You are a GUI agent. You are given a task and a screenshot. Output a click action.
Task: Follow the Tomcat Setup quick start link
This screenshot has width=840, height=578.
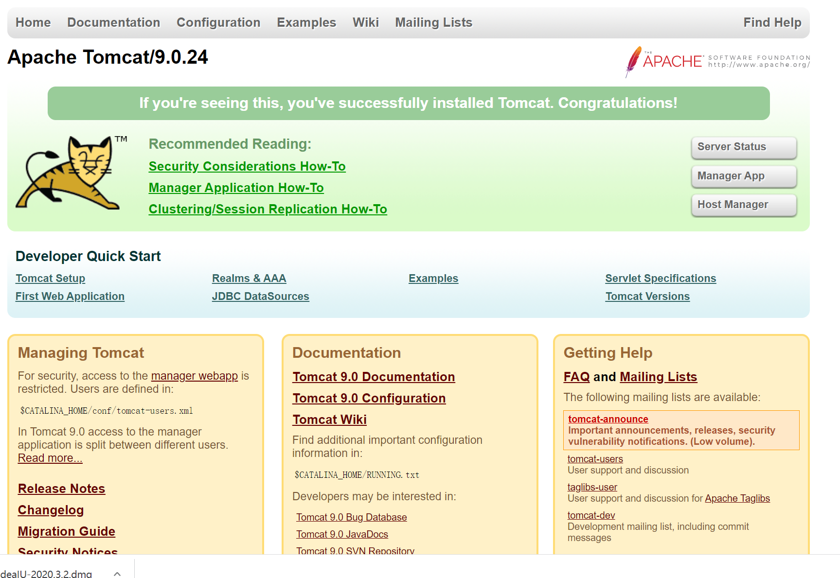coord(50,278)
